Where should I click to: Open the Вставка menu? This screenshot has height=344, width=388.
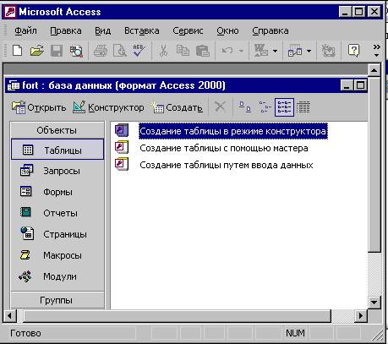(x=142, y=30)
